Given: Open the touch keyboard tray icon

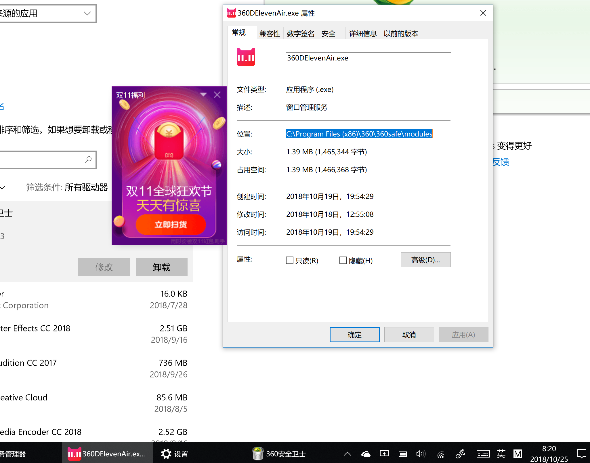Looking at the screenshot, I should [483, 454].
